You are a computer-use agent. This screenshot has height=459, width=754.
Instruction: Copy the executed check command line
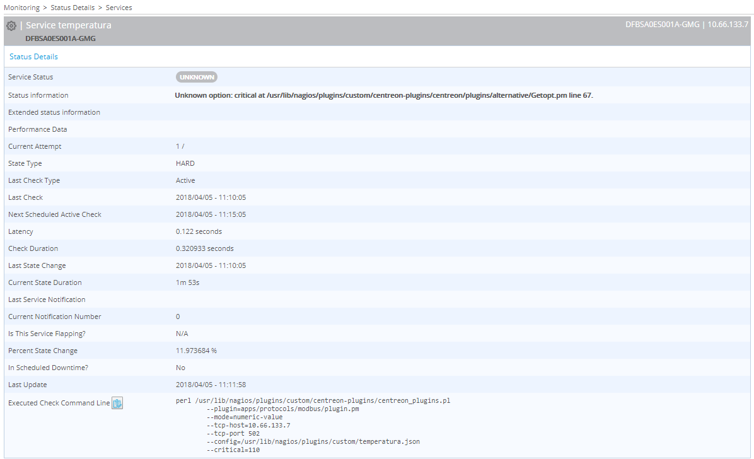click(x=117, y=402)
